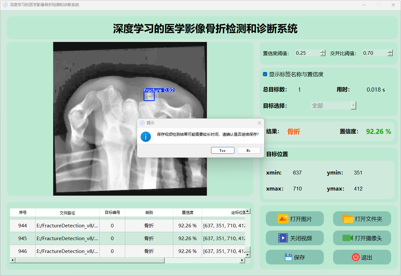Click the red power icon for Exit
Screen dimensions: 401x276
(356, 257)
